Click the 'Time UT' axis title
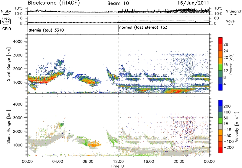The height and width of the screenshot is (168, 242). coord(118,166)
